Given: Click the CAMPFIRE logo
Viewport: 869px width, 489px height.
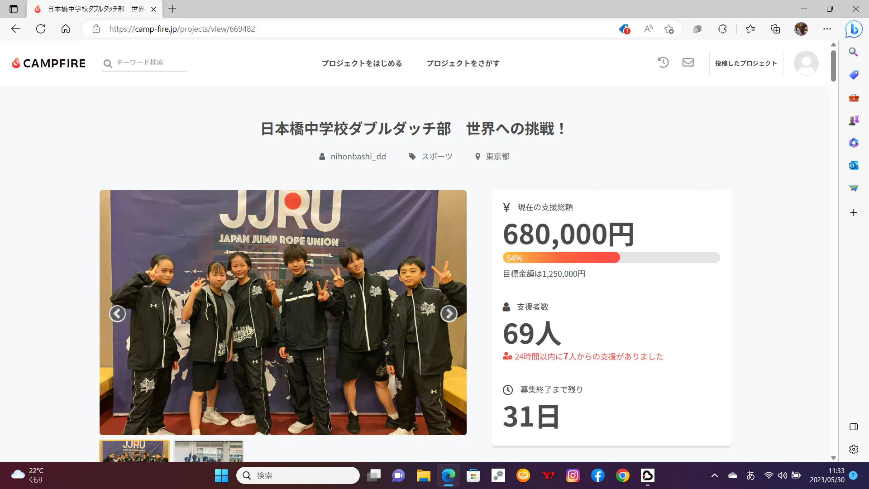Looking at the screenshot, I should point(49,63).
